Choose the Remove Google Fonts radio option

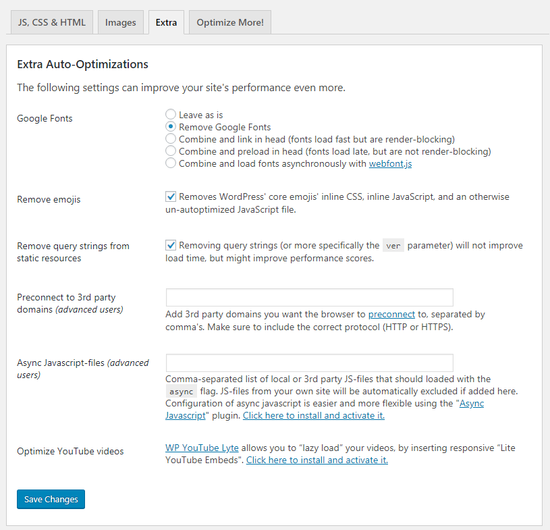(171, 127)
